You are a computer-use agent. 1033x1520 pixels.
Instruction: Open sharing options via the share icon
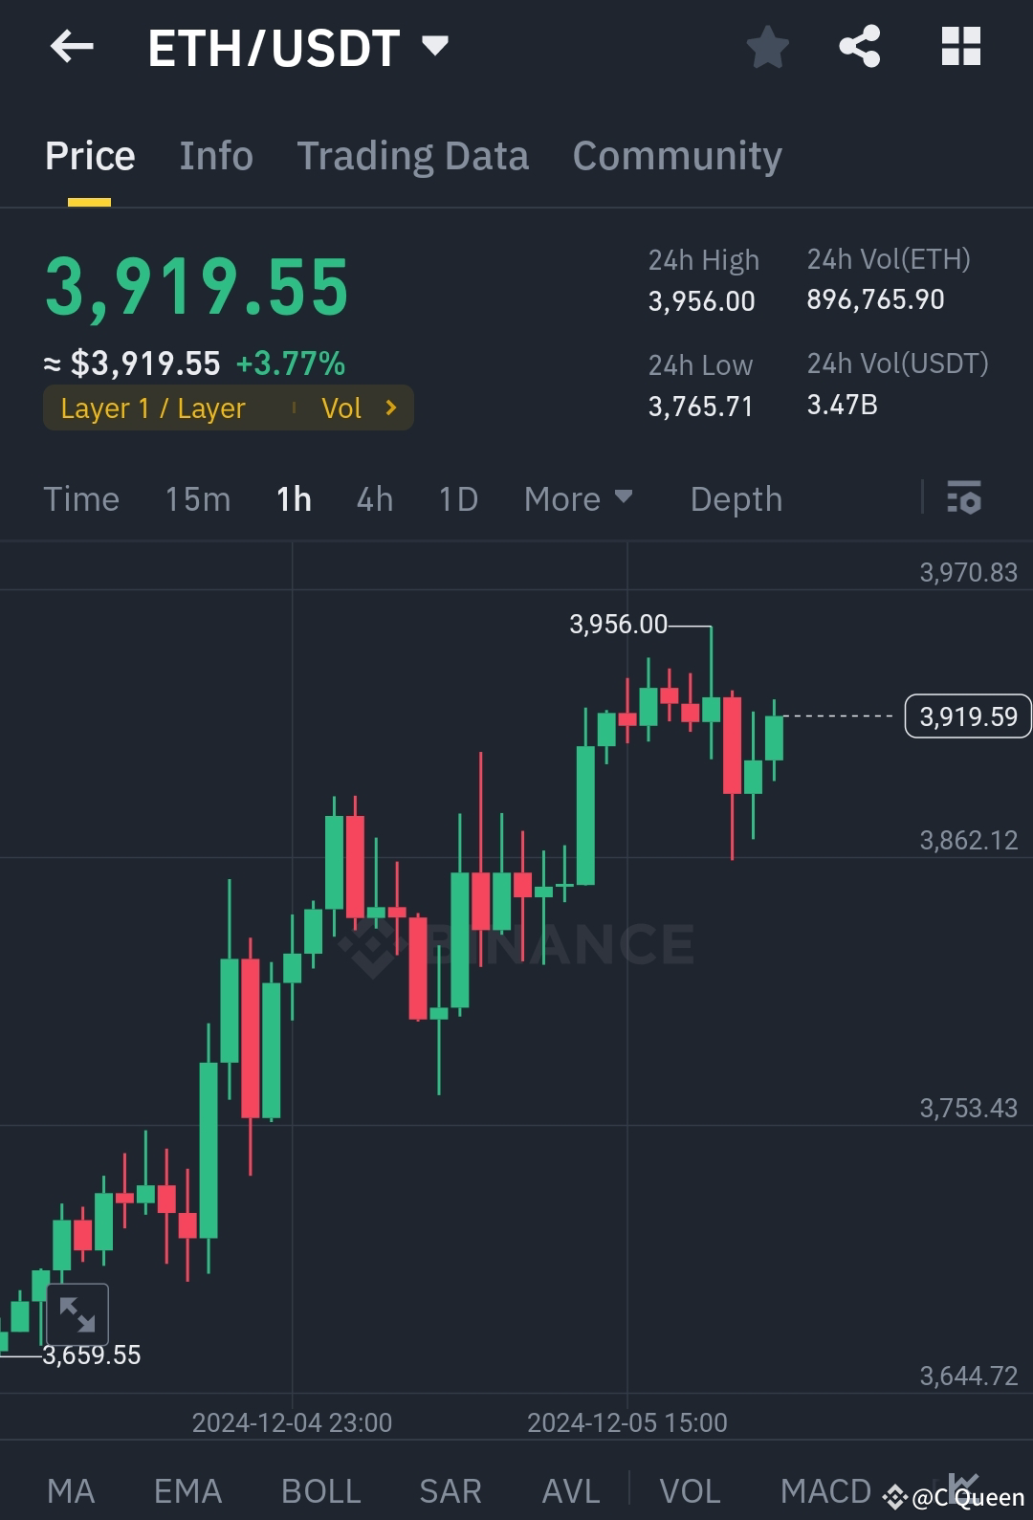pos(859,46)
